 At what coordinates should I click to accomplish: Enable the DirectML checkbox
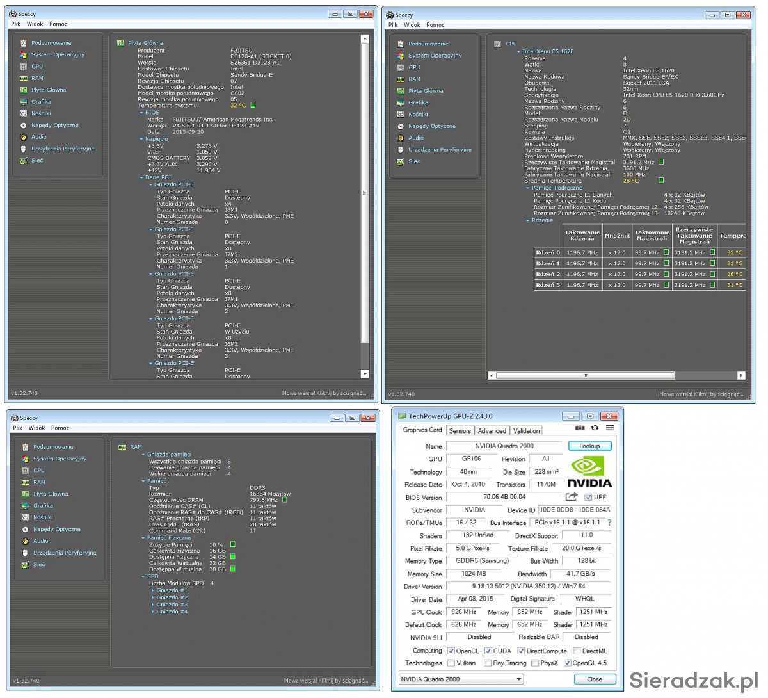pos(577,651)
